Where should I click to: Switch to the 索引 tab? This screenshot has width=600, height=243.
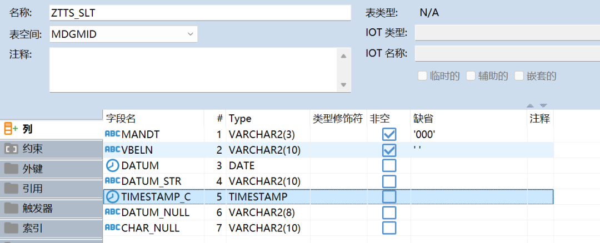(x=51, y=228)
